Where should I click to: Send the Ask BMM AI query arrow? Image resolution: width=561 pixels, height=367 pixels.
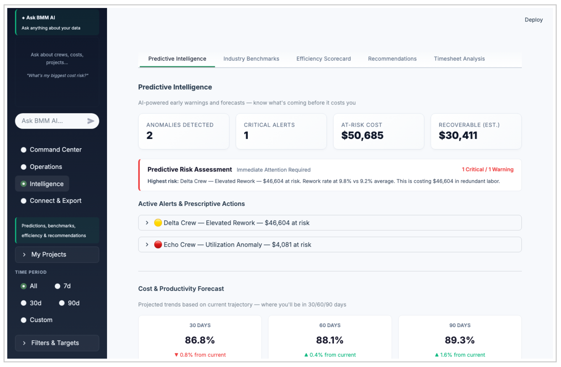pos(91,121)
